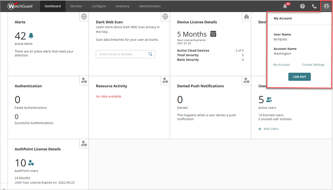This screenshot has height=190, width=333.
Task: Open the Monitor menu
Action: coord(76,6)
